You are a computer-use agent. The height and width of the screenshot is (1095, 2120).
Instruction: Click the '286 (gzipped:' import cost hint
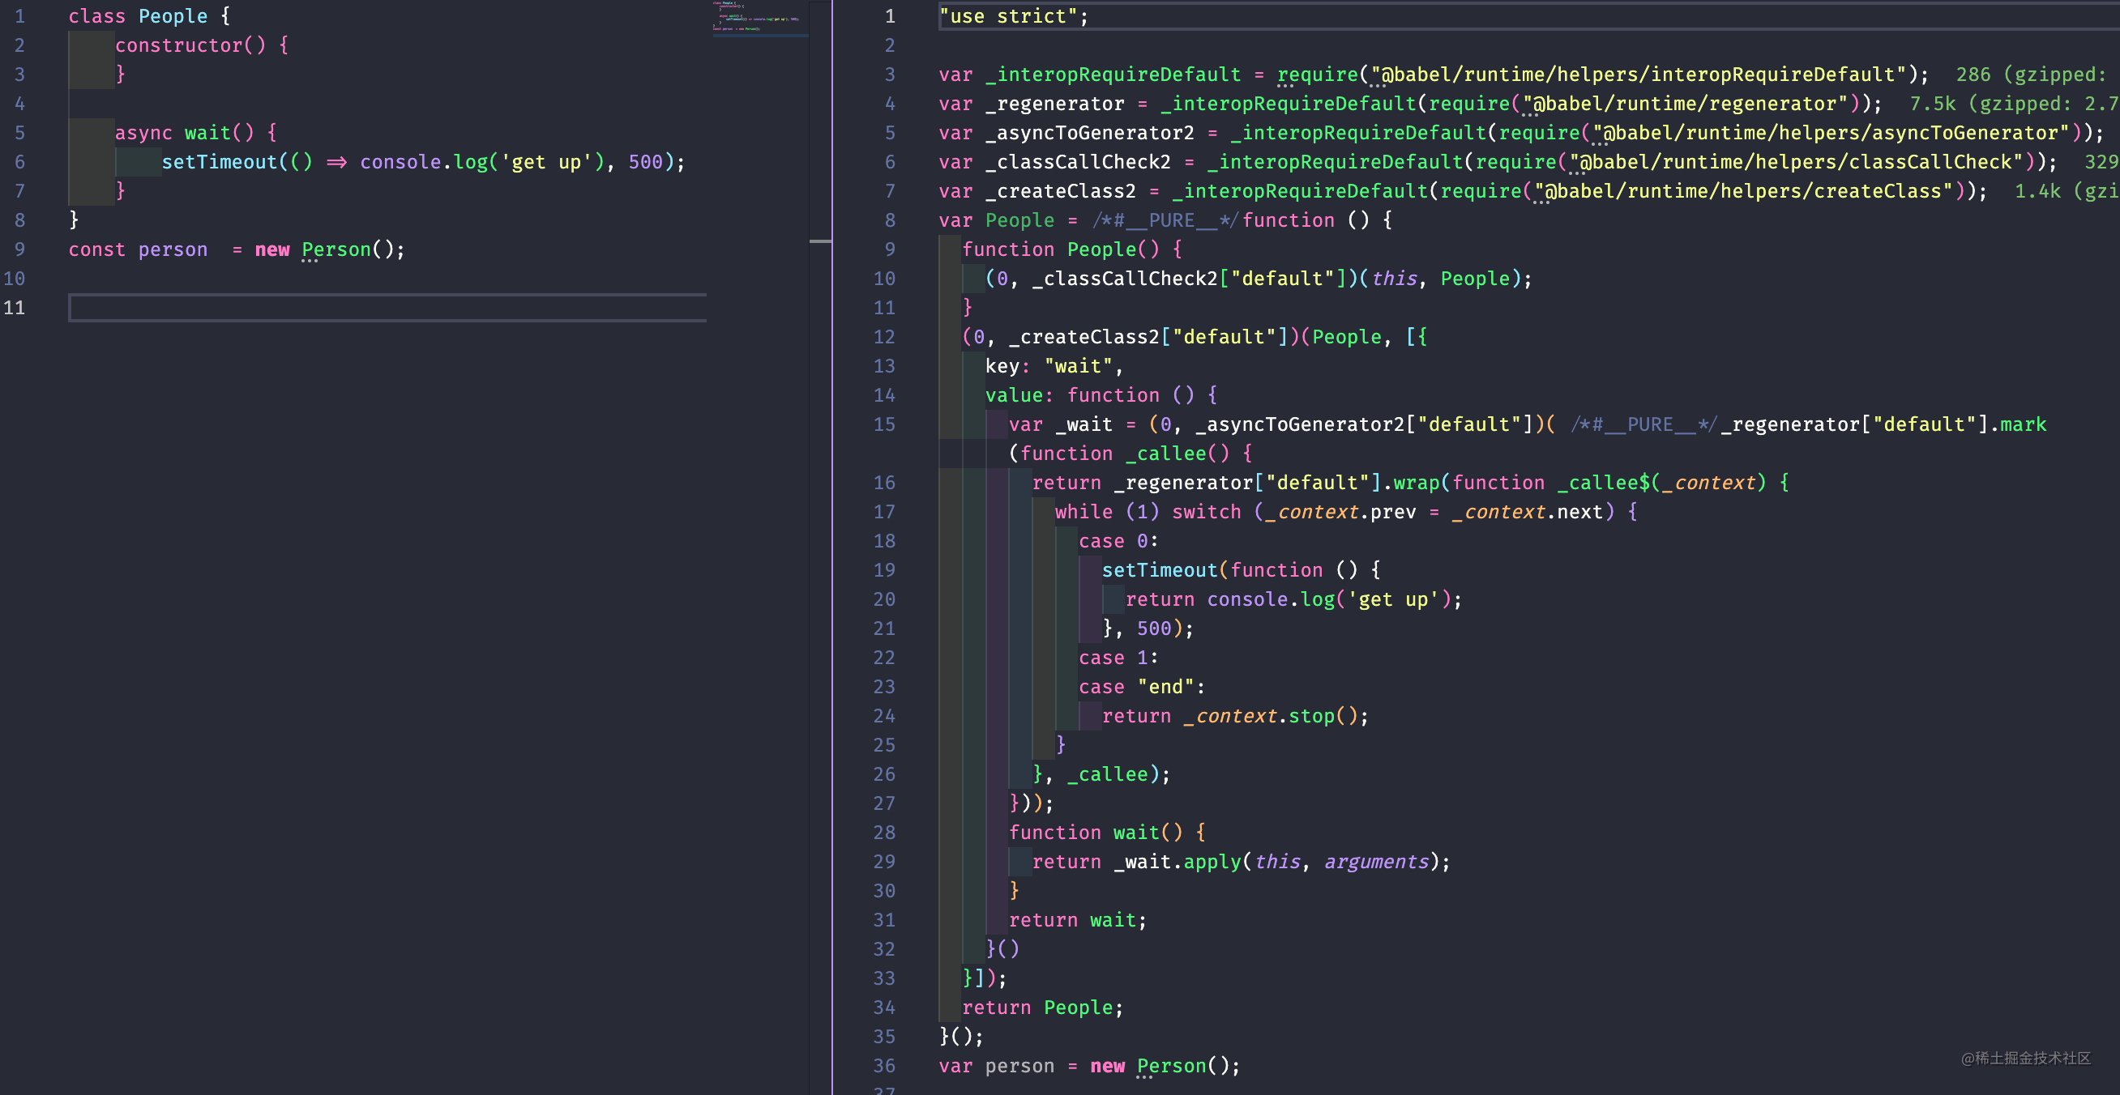[x=2030, y=75]
